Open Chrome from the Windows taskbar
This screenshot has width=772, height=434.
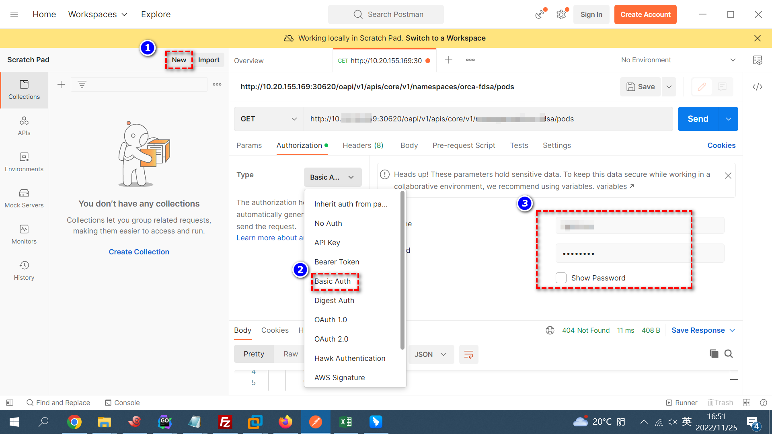click(x=74, y=422)
